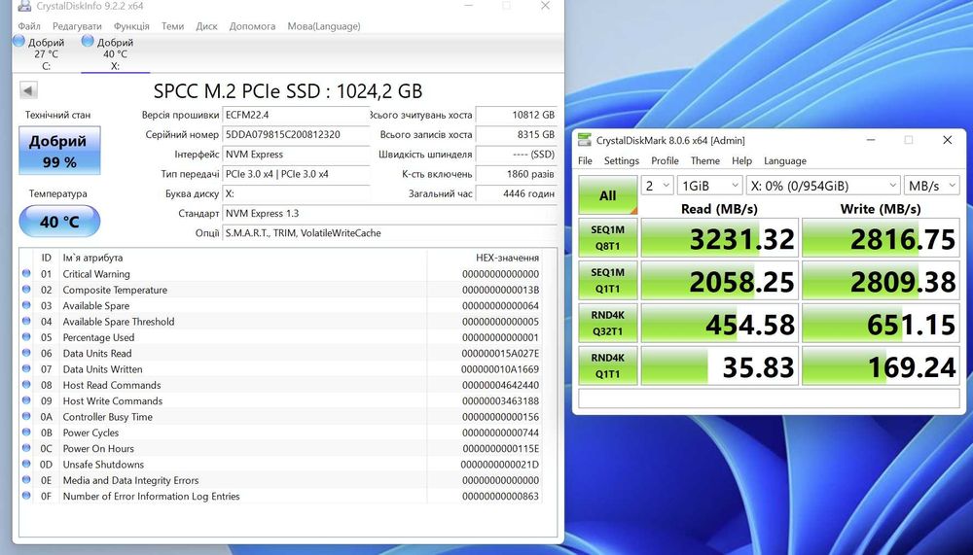973x555 pixels.
Task: Click serial number field 5DDA079815C200812320
Action: click(x=296, y=134)
